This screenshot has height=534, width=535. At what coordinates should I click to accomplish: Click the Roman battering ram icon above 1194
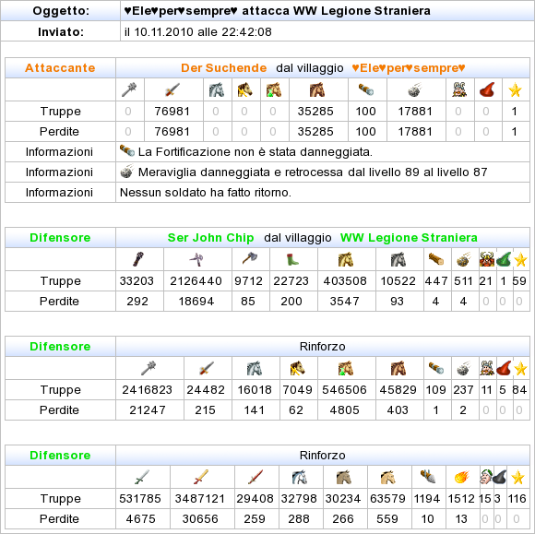428,476
